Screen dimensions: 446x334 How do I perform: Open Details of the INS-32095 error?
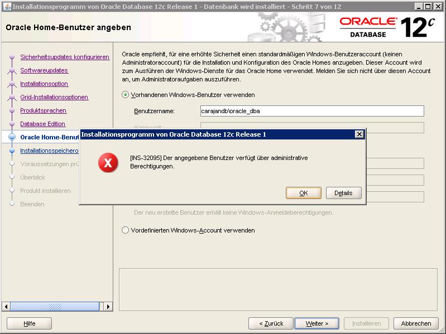[344, 193]
